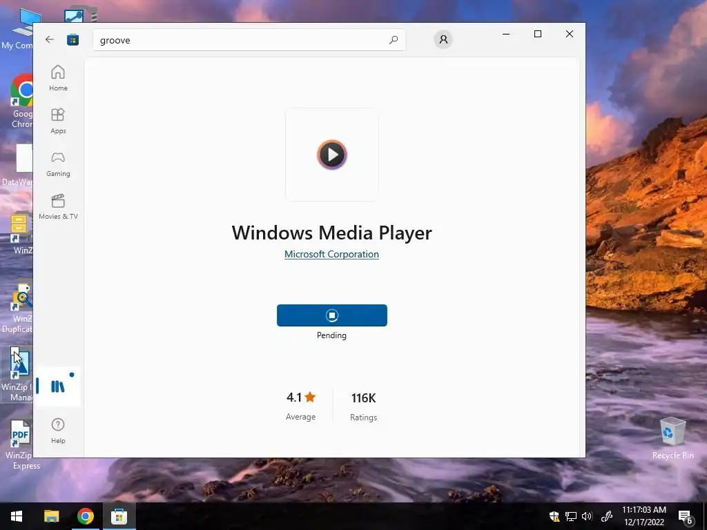Select the My Computer desktop icon
707x530 pixels.
(18, 30)
